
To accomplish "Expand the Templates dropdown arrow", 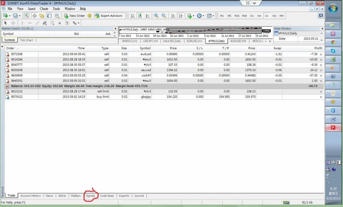I will 213,16.
